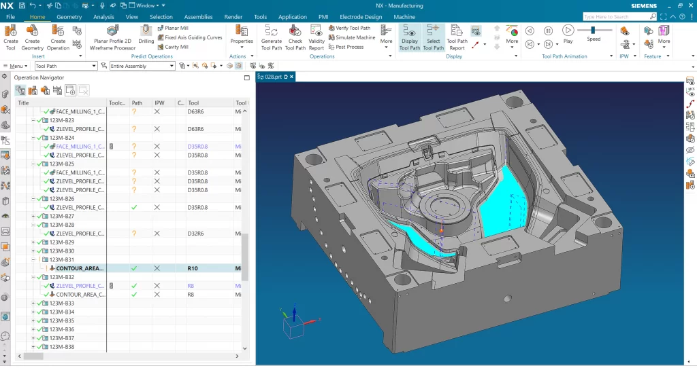This screenshot has height=368, width=697.
Task: Click the Machining Method View icon
Action: [58, 90]
